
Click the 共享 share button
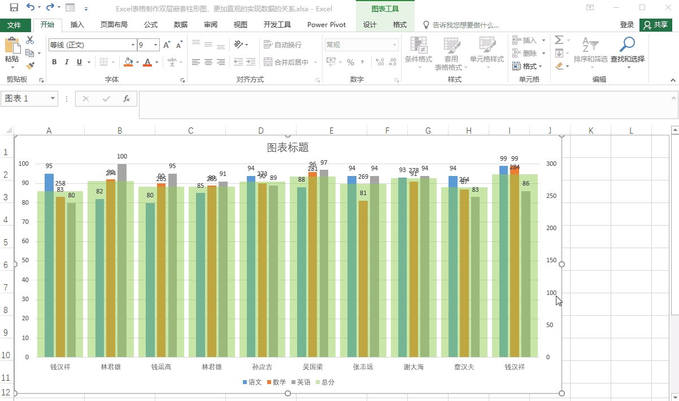(x=656, y=25)
